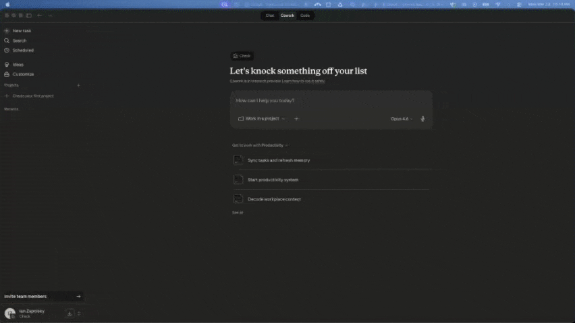Viewport: 575px width, 323px height.
Task: Click the Start productivity system icon
Action: coord(238,180)
